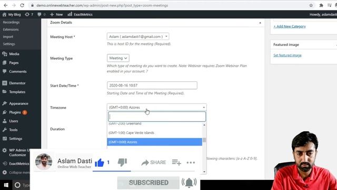
Task: Click add to playlist icon
Action: pos(176,162)
